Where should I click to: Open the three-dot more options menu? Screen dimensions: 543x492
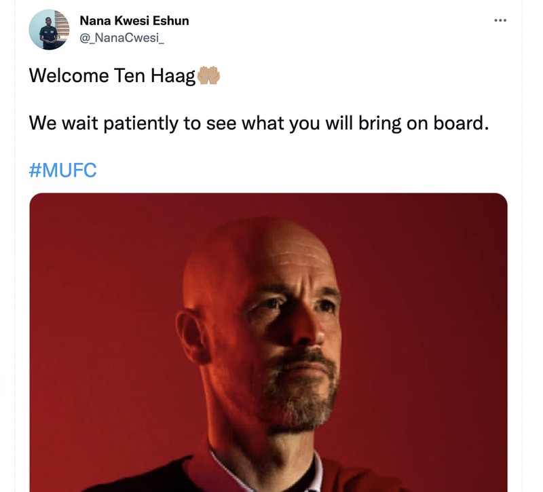500,21
